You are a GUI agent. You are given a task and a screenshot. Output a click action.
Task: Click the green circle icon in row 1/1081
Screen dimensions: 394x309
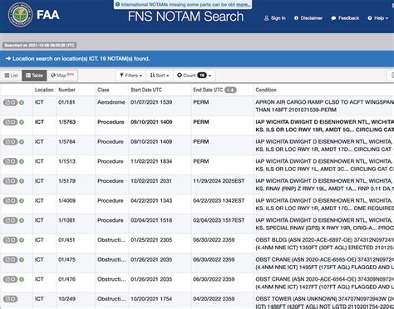[x=22, y=220]
